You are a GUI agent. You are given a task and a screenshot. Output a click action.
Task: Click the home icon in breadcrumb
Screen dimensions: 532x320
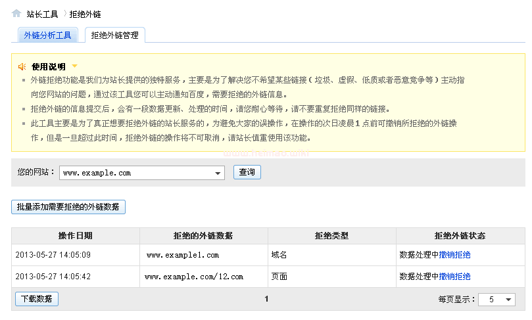click(16, 13)
